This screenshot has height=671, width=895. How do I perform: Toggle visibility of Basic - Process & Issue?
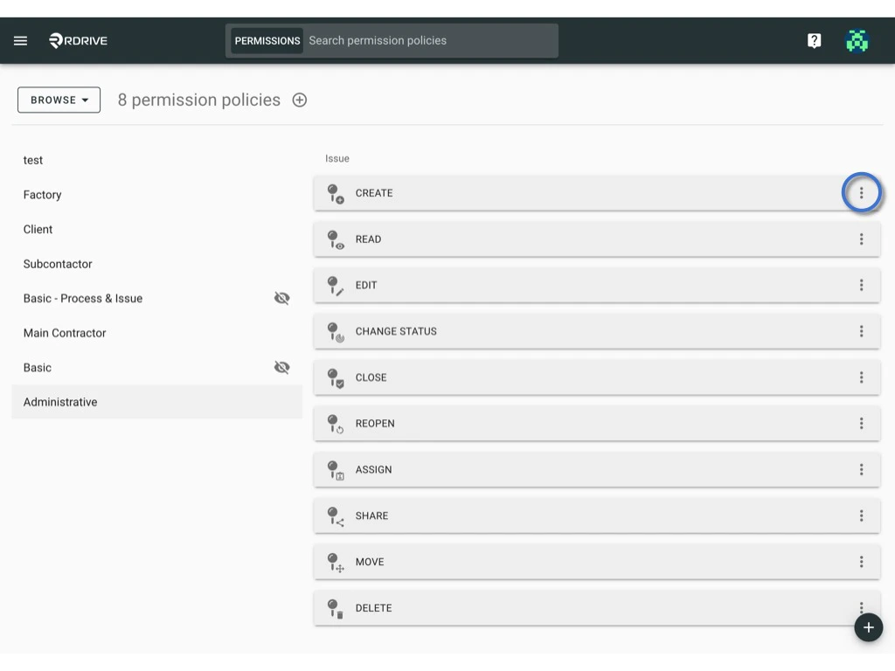click(281, 298)
